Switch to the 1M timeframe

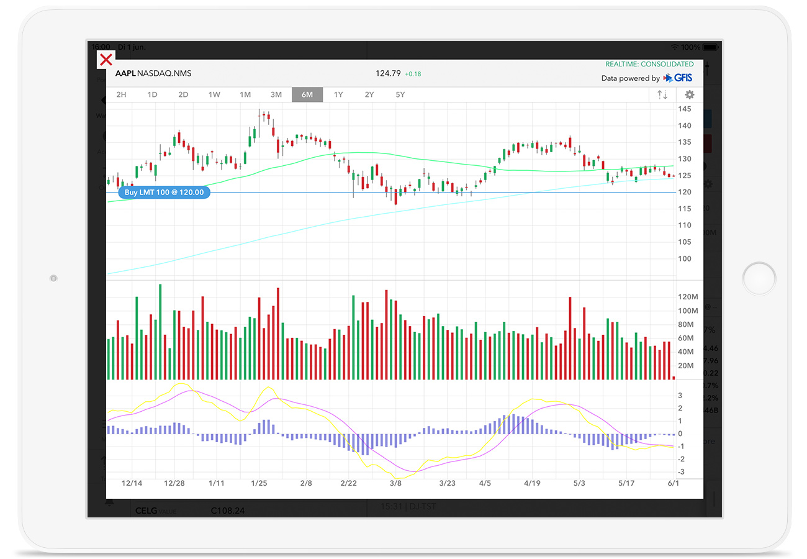click(245, 94)
